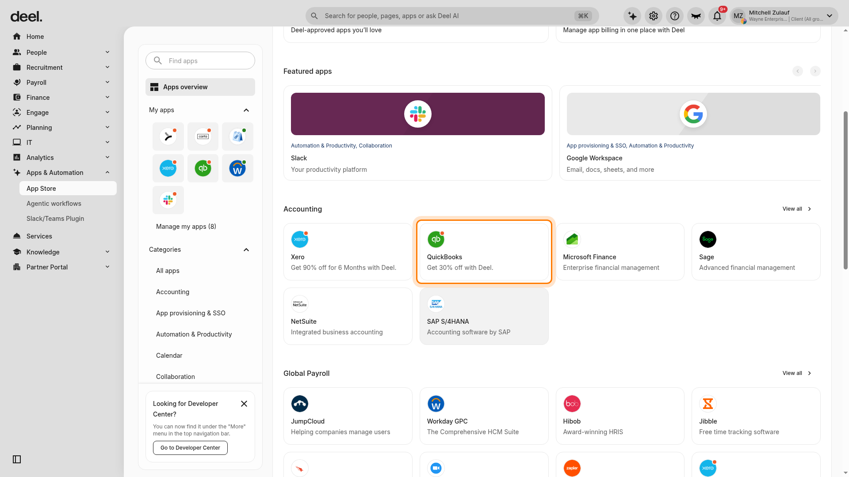Open the Xero card under Accounting
849x477 pixels.
[x=348, y=252]
